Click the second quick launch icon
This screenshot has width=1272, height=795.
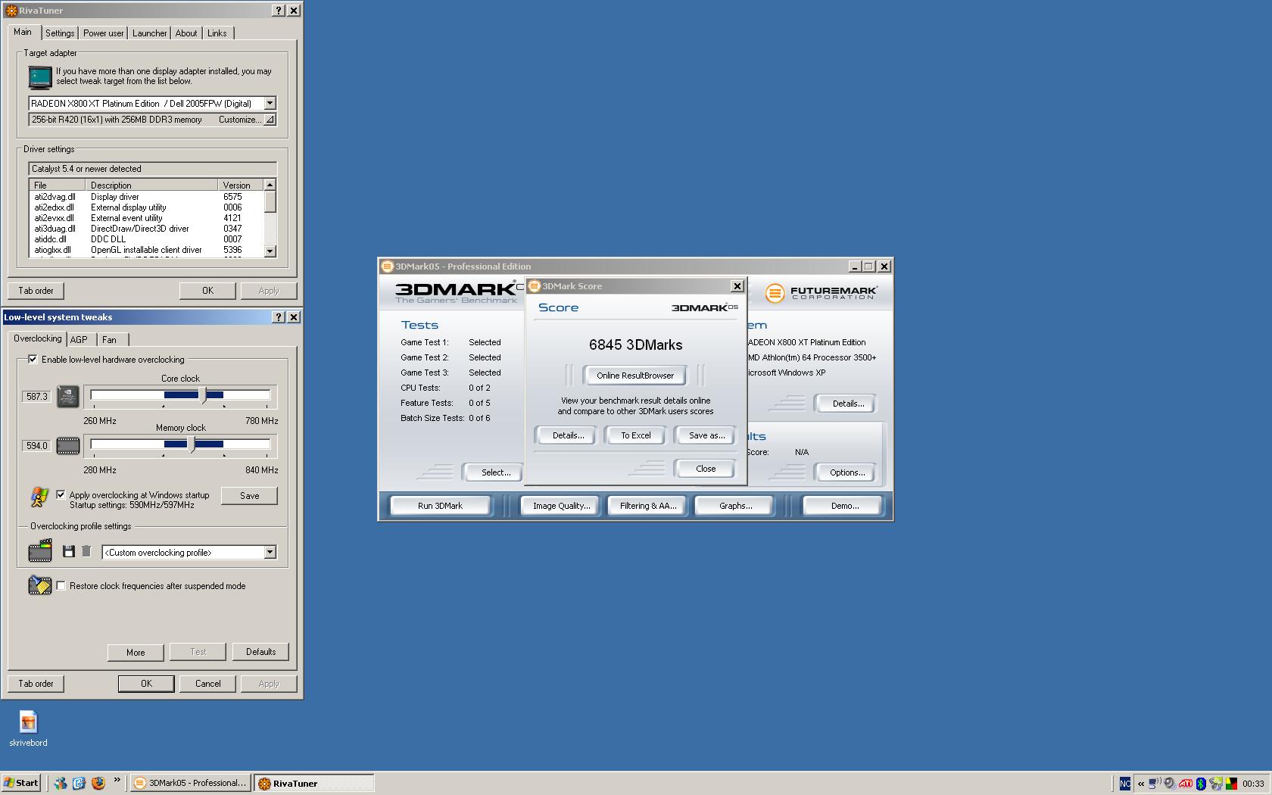point(79,783)
